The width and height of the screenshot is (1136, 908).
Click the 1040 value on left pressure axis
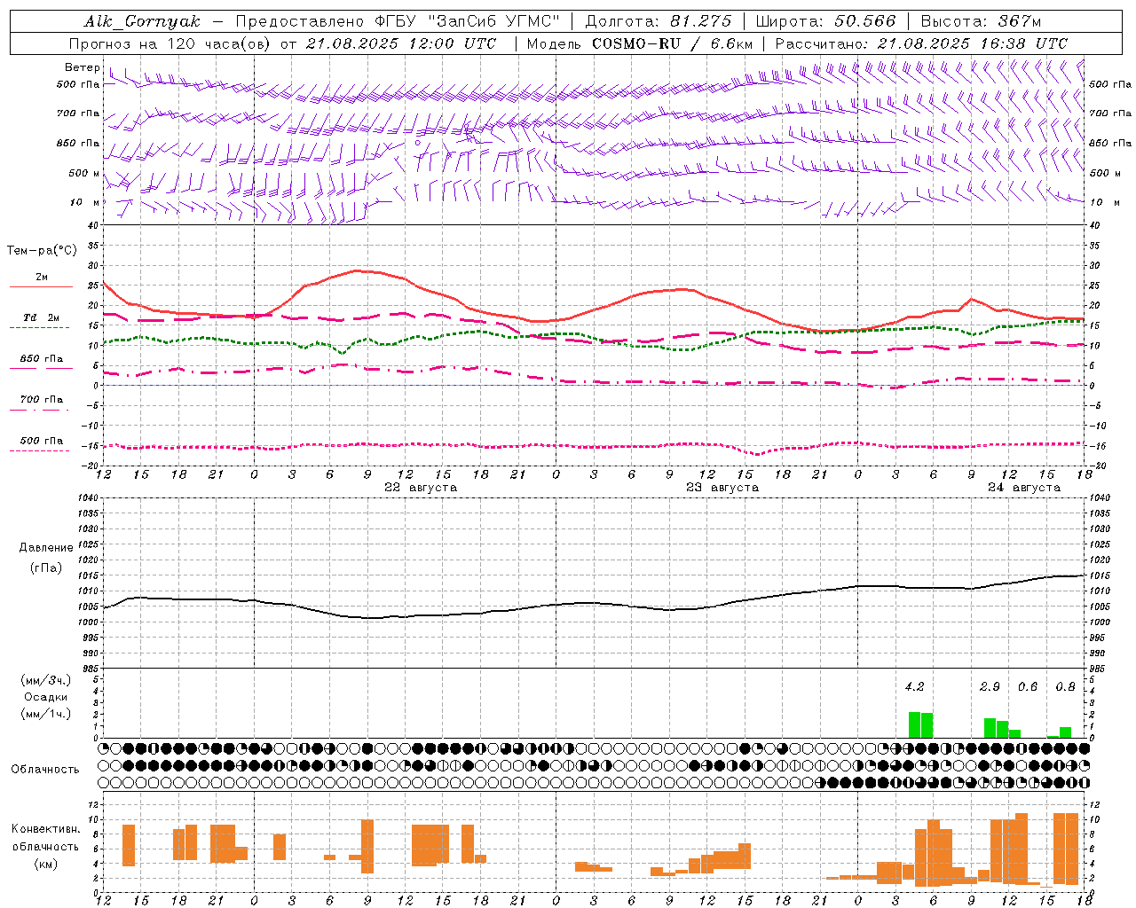click(87, 498)
